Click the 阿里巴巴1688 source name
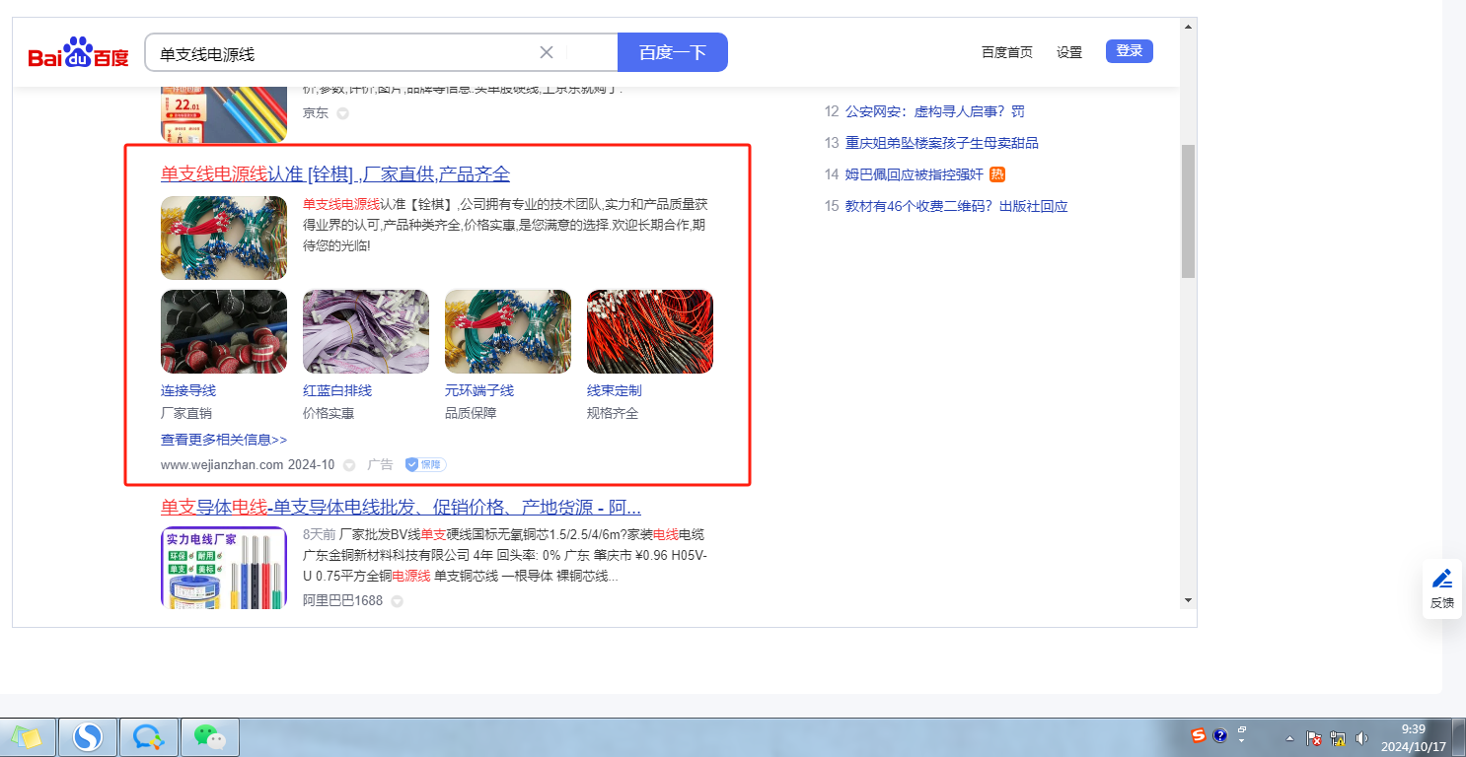The height and width of the screenshot is (757, 1466). pyautogui.click(x=342, y=600)
